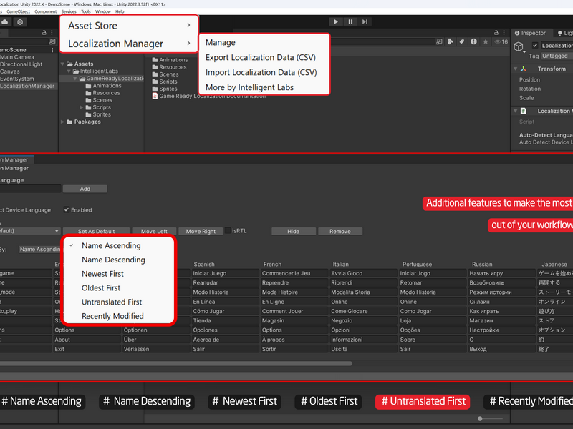Click the error filter exclamation icon in Project toolbar

(x=473, y=41)
